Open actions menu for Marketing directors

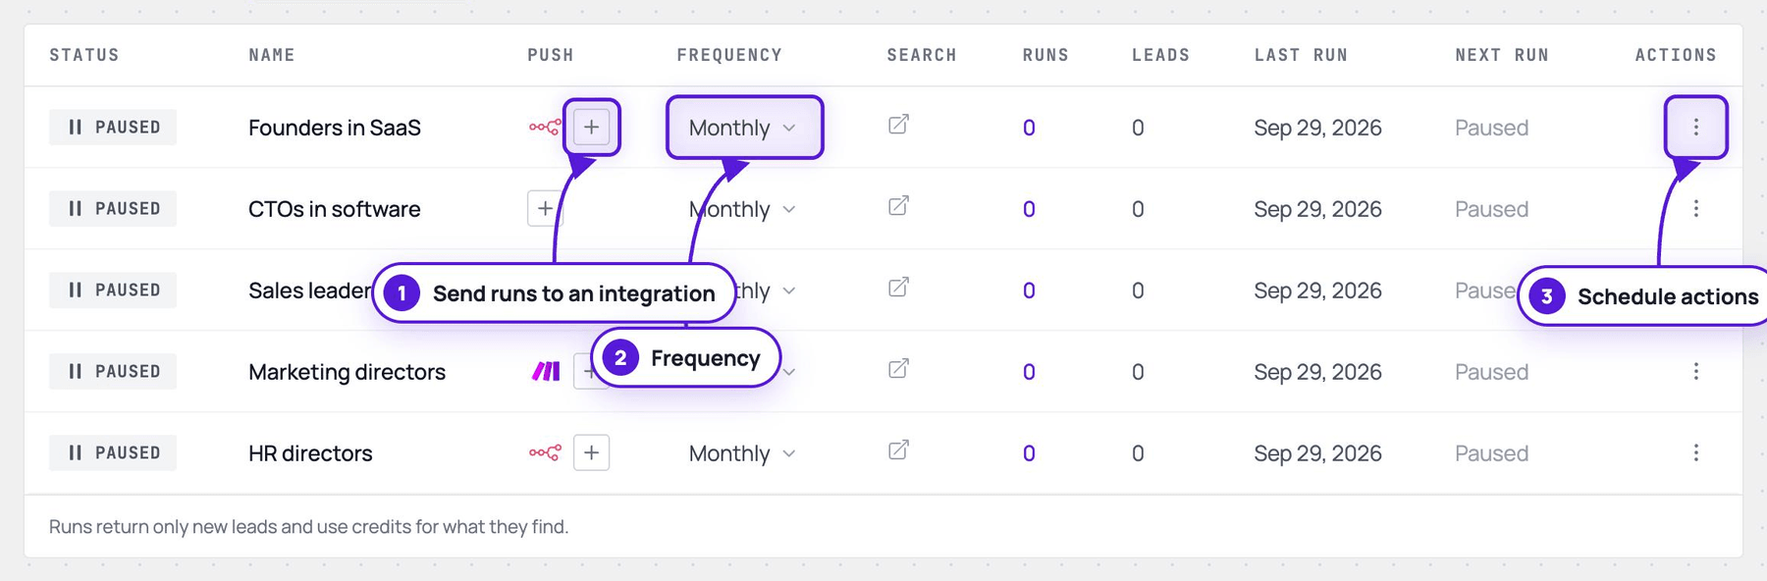(1695, 371)
